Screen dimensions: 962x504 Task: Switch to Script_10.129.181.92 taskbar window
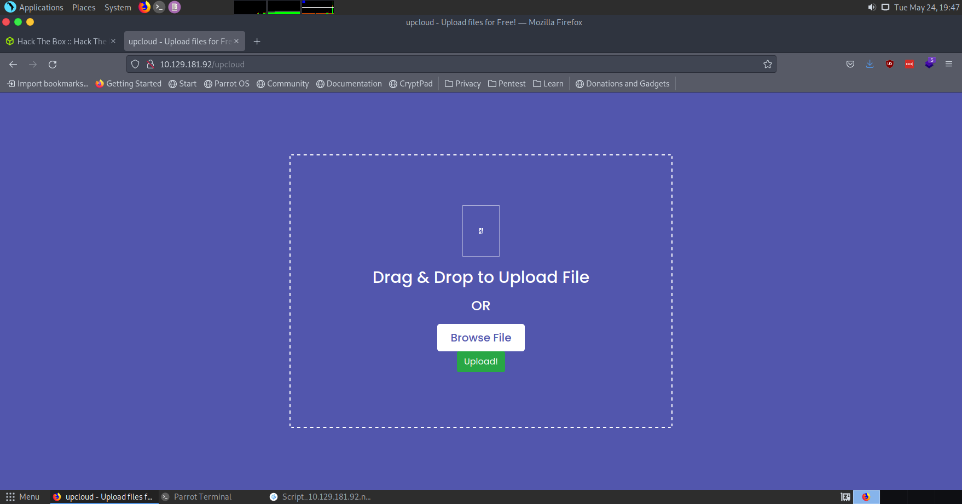(321, 497)
